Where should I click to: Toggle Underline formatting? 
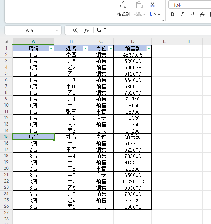coord(192,14)
